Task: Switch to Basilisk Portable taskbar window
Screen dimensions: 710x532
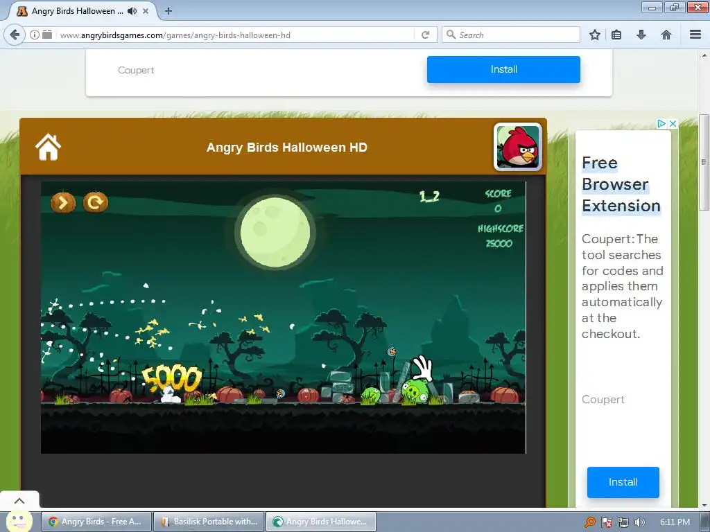Action: 208,522
